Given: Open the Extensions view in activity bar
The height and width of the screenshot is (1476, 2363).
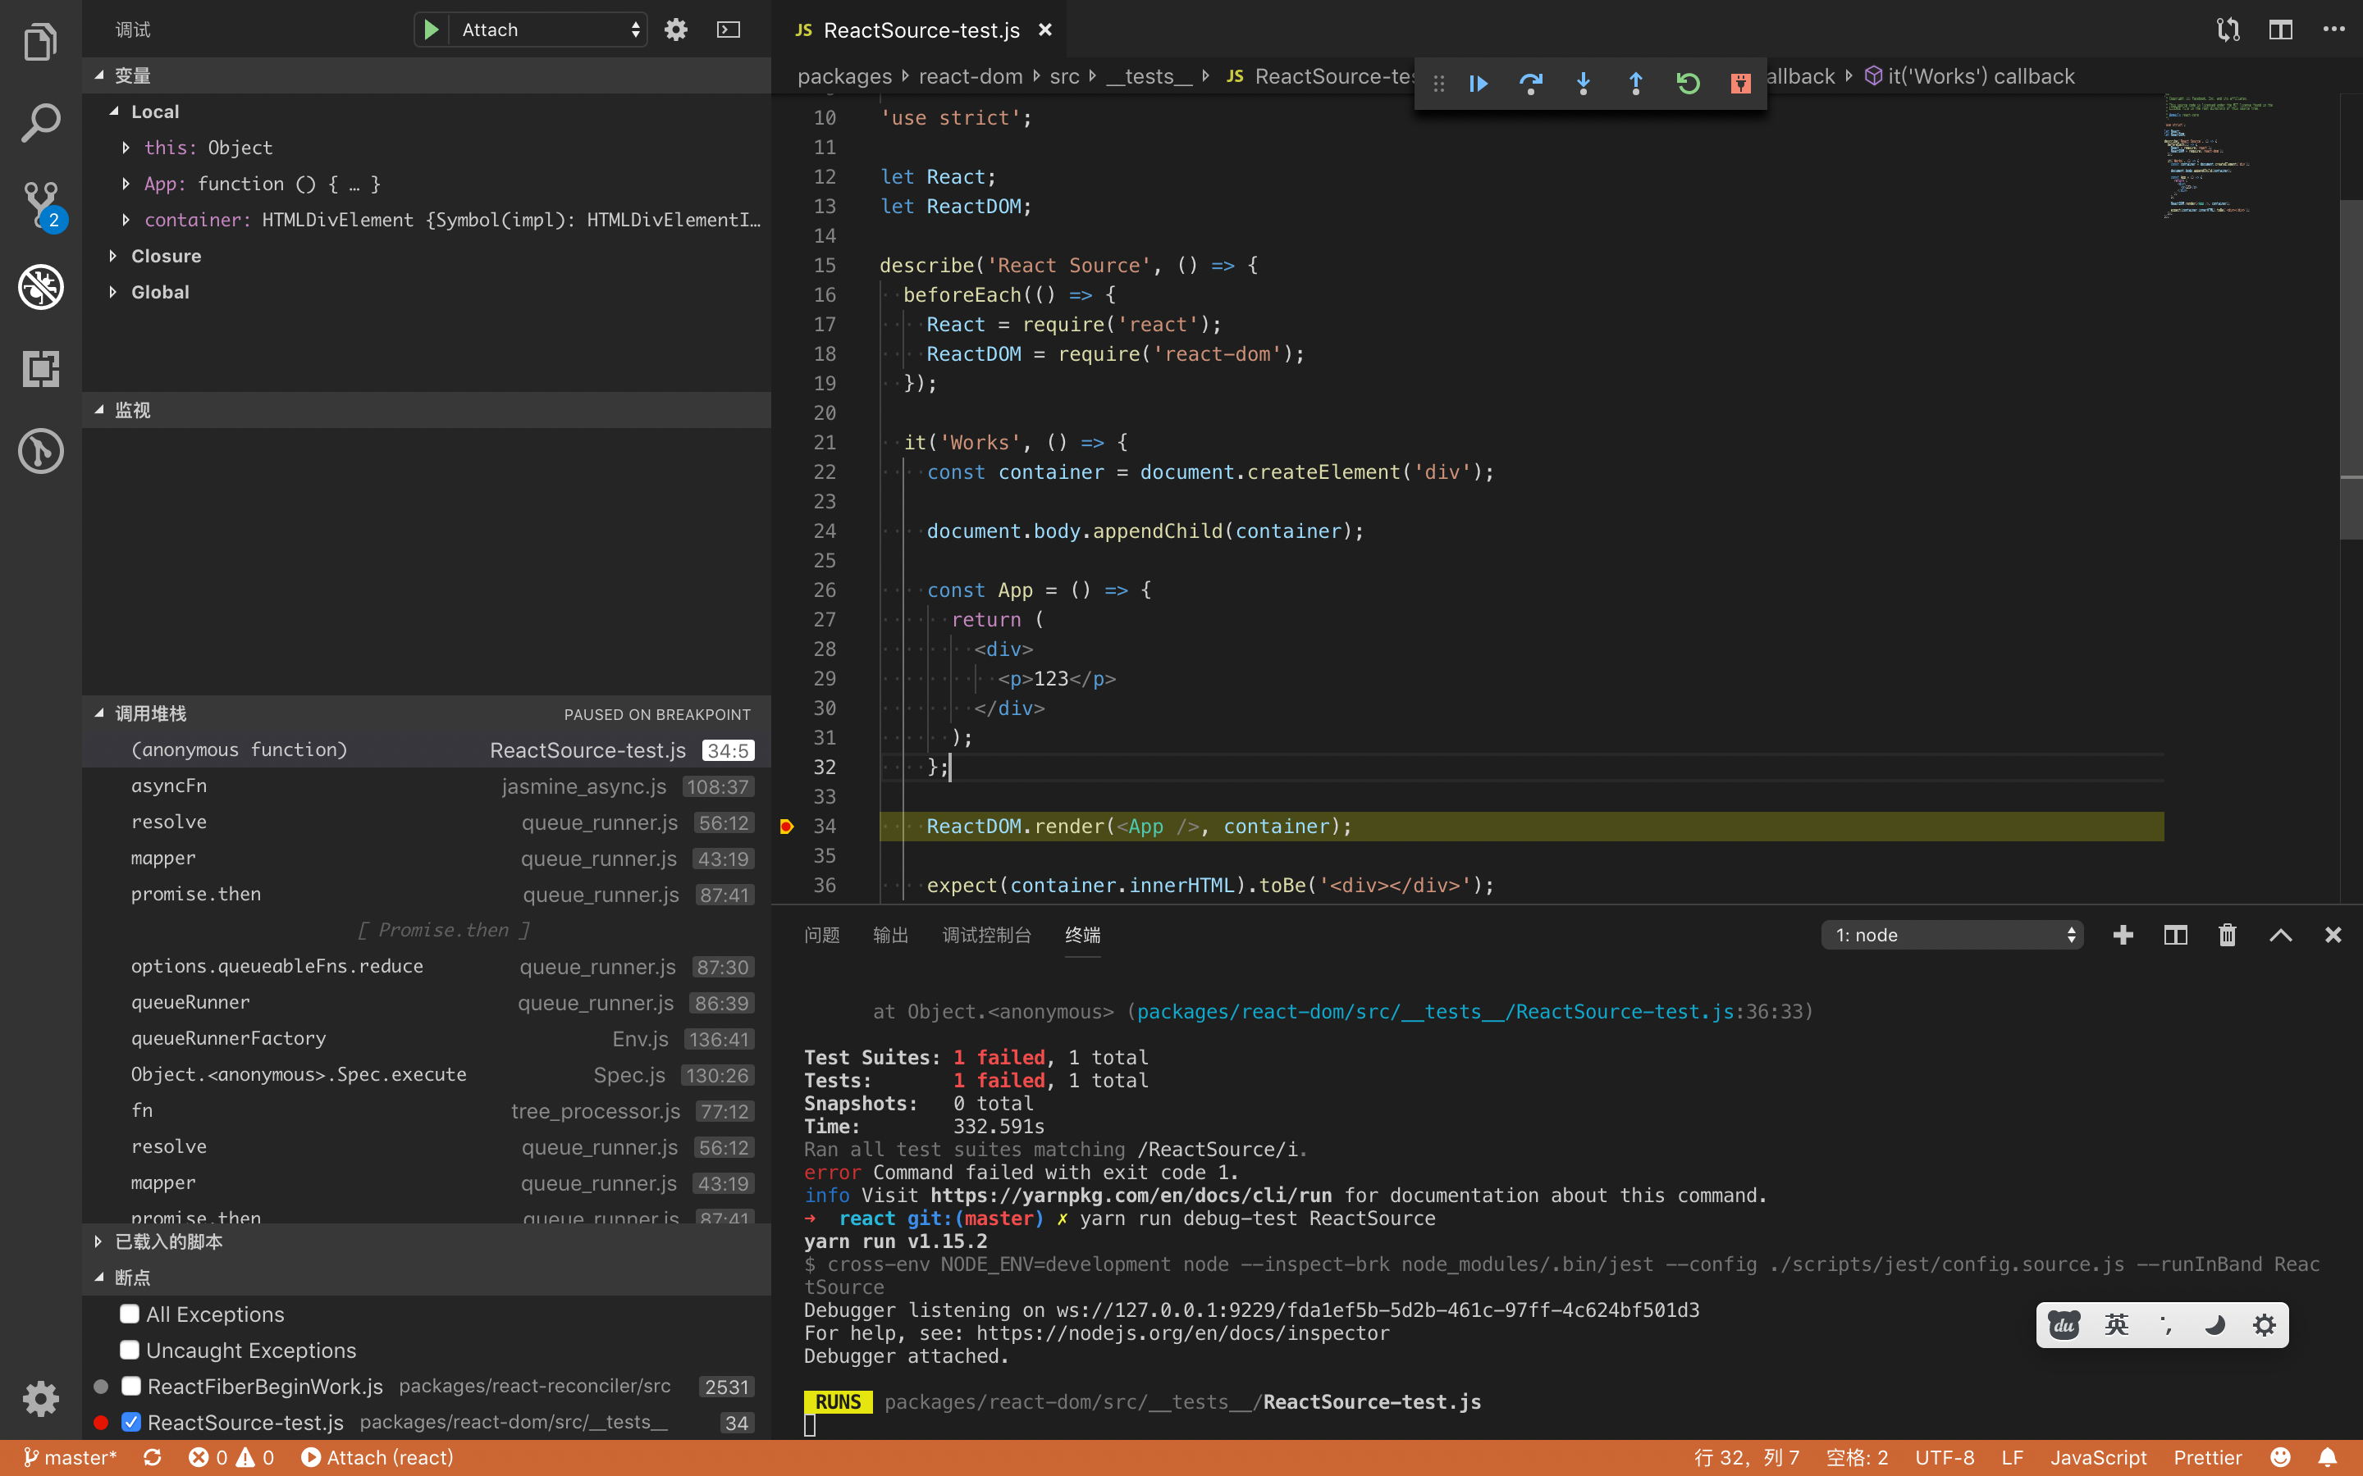Looking at the screenshot, I should (40, 369).
